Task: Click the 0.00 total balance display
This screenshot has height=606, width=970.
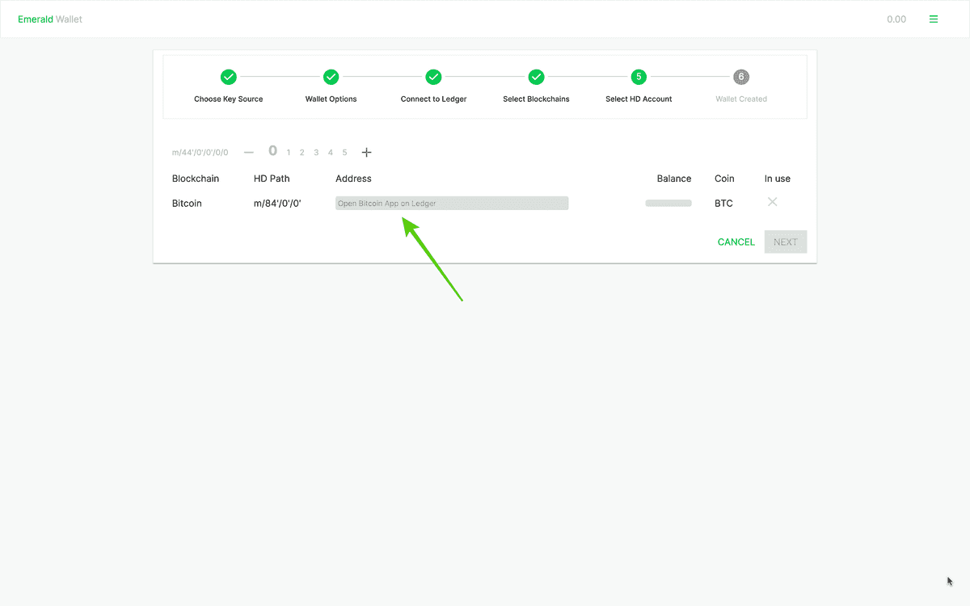Action: [x=896, y=18]
